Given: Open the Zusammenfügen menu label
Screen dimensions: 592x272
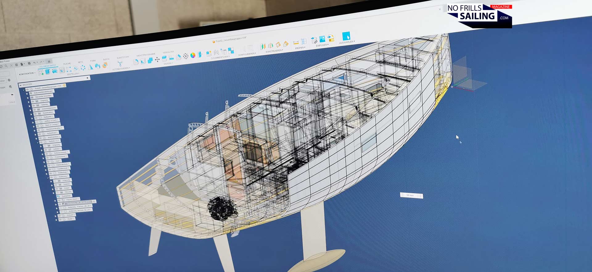Looking at the screenshot, I should (220, 57).
